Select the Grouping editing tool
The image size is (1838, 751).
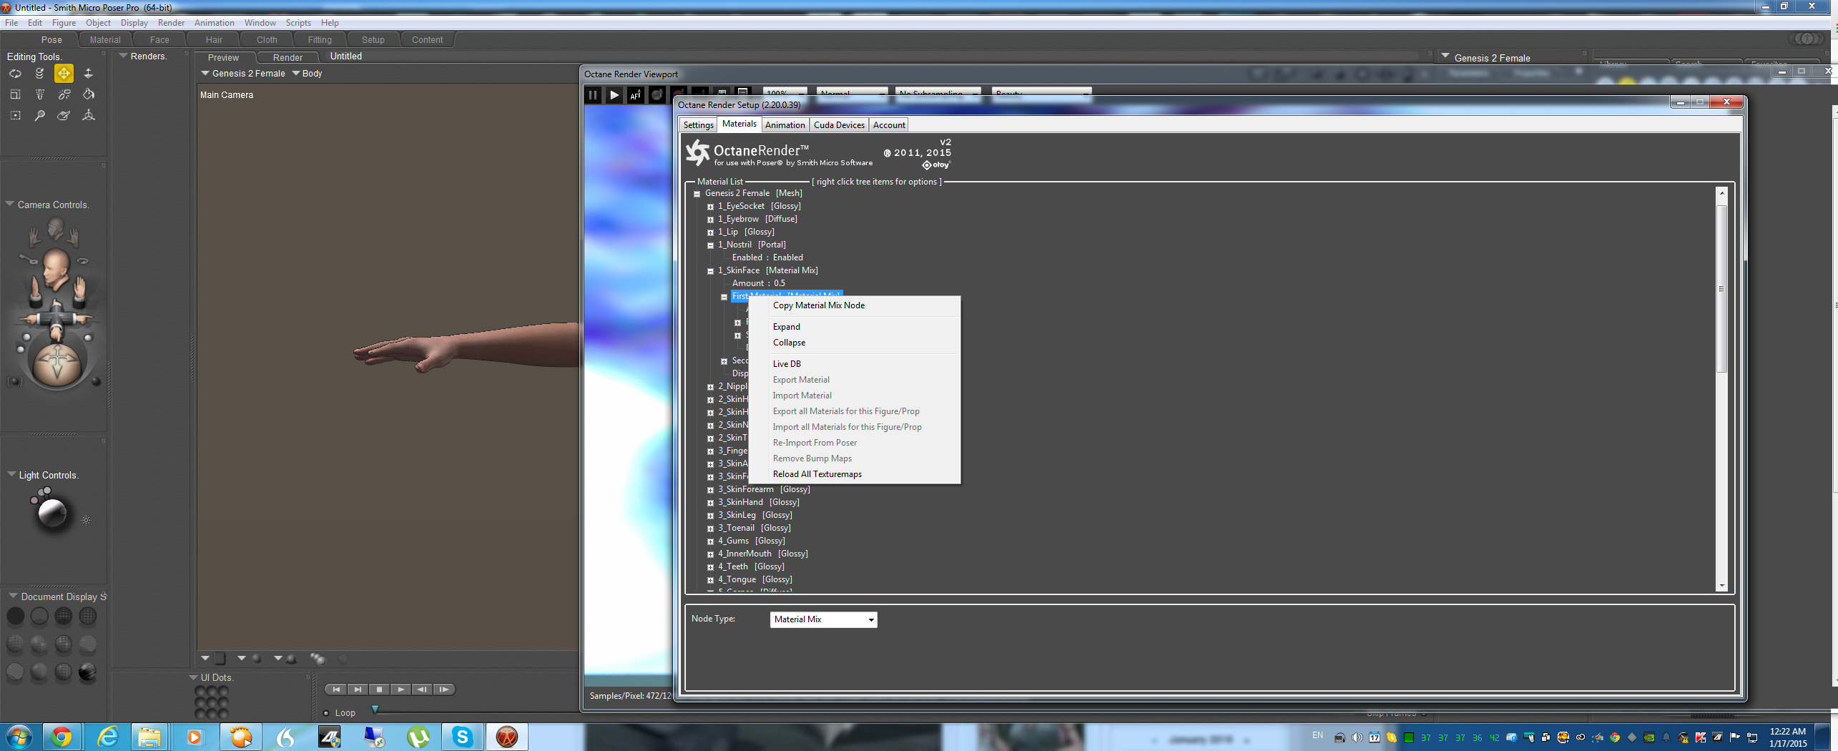pos(15,115)
